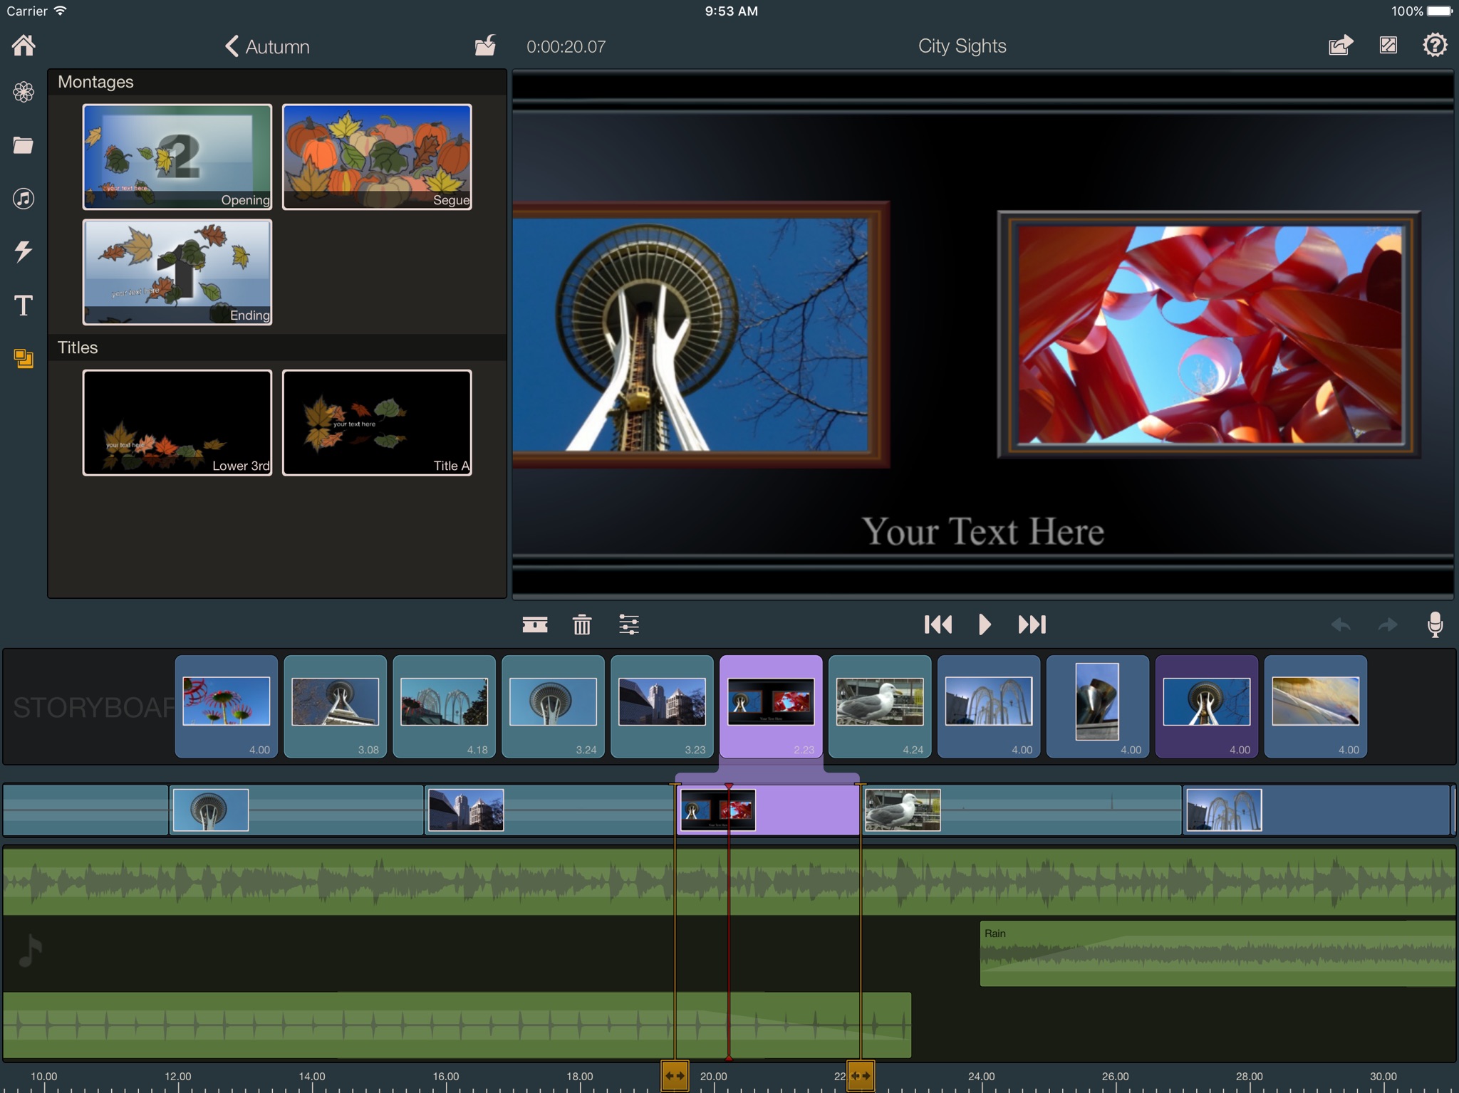
Task: Select the Rain audio clip
Action: pos(1217,953)
